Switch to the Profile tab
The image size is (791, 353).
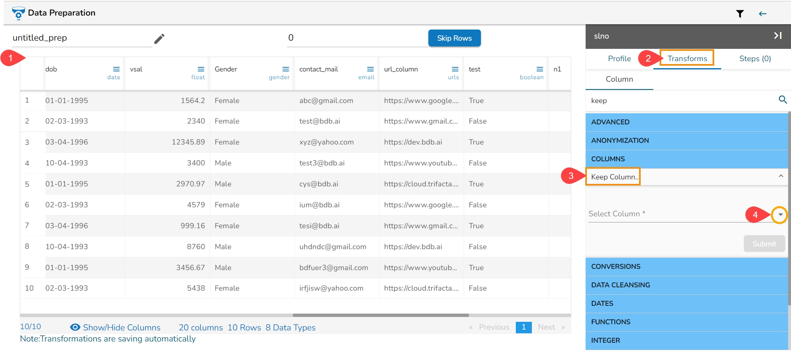(x=619, y=59)
